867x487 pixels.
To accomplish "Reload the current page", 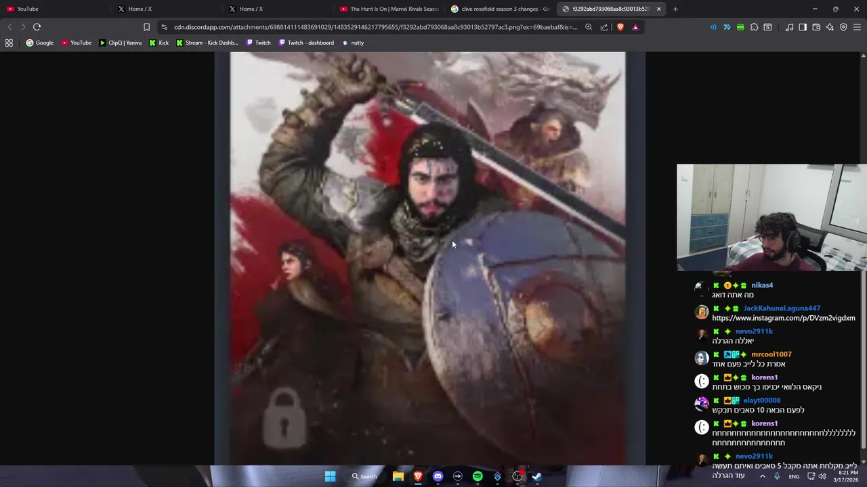I will pyautogui.click(x=37, y=27).
